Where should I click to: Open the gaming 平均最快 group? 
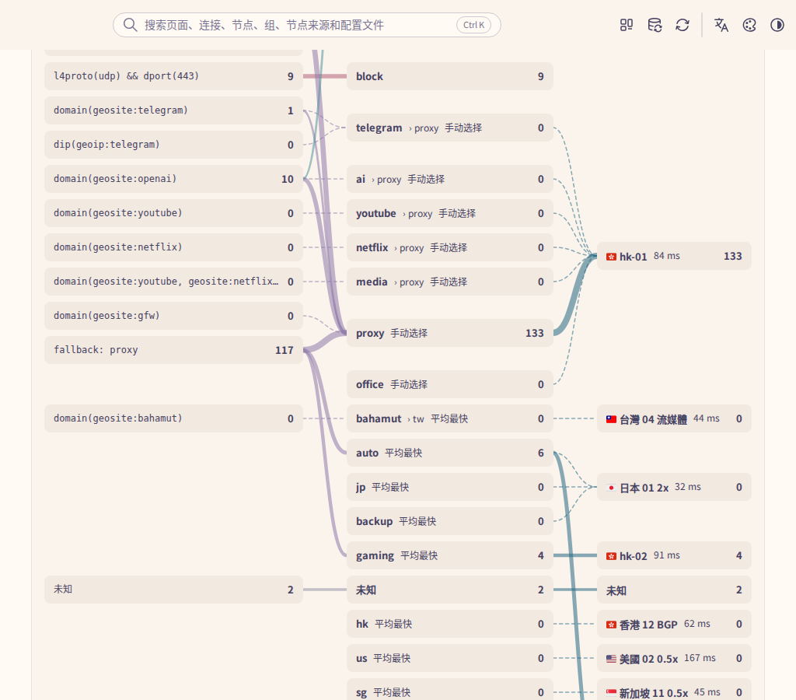[x=450, y=555]
